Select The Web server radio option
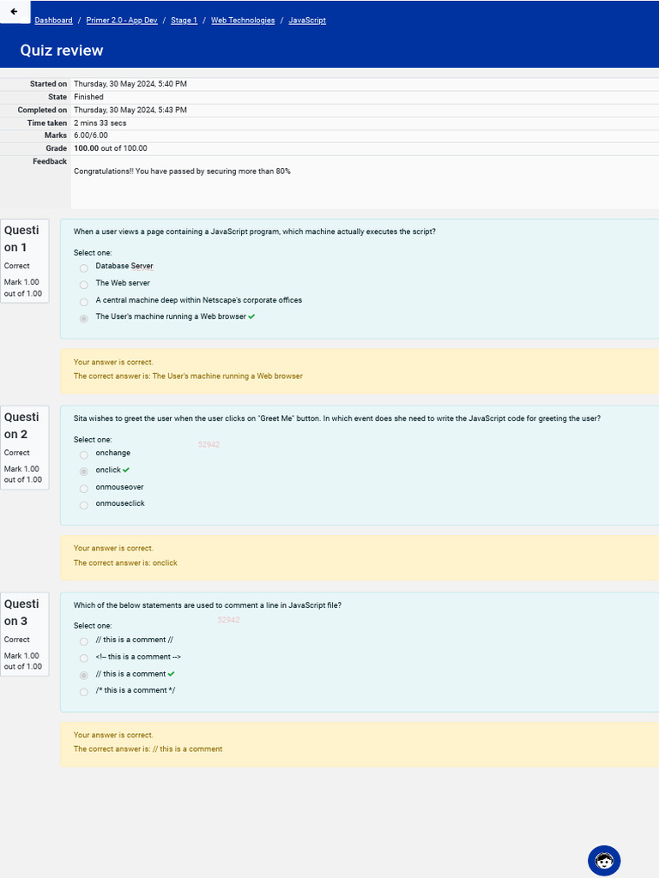Viewport: 659px width, 878px height. click(84, 285)
